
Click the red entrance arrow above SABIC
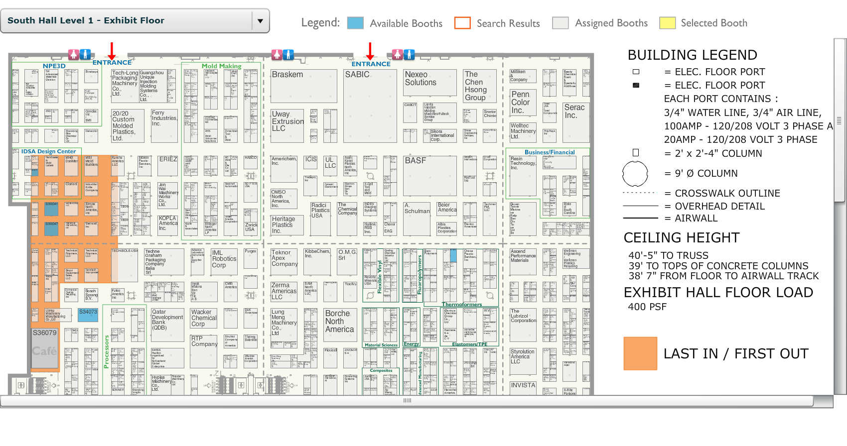point(370,51)
